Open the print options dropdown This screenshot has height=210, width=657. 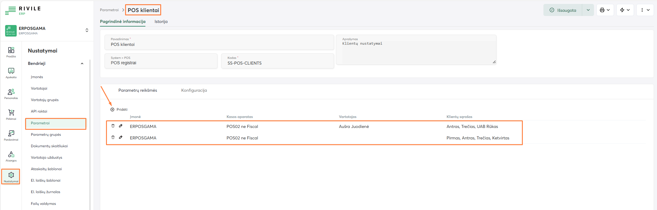tap(605, 10)
